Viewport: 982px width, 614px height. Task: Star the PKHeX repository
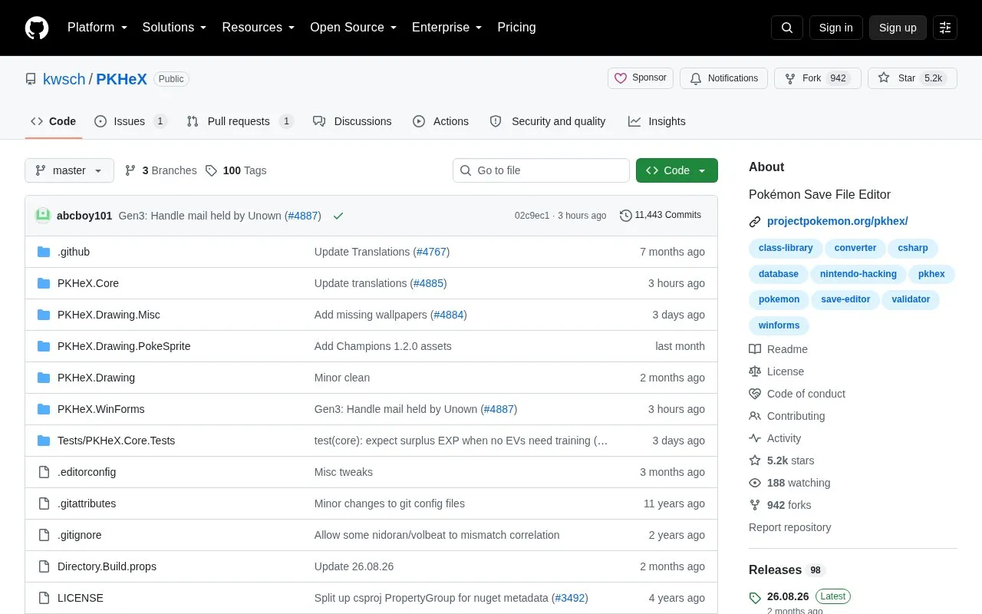[x=912, y=78]
